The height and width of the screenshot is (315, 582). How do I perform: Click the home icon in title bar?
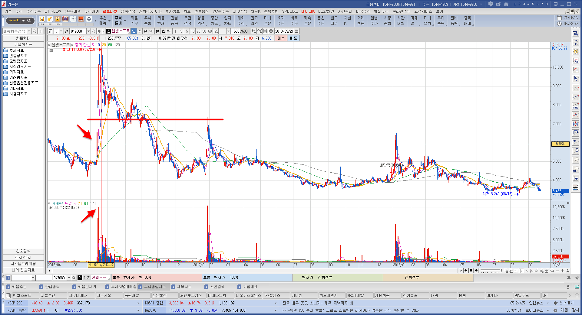pos(506,4)
